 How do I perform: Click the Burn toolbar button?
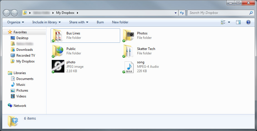pyautogui.click(x=100, y=22)
